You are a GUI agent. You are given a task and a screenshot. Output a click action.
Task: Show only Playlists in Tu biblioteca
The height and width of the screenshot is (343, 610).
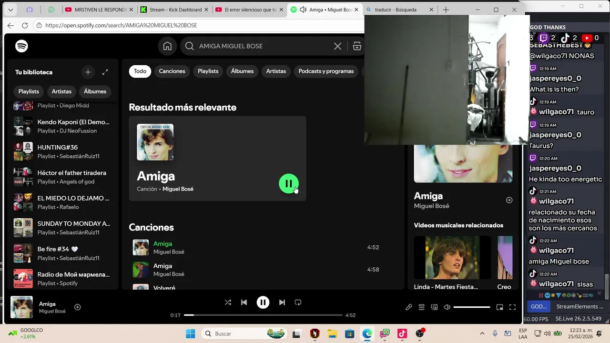29,91
